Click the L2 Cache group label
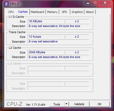The height and width of the screenshot is (111, 114). [x=15, y=48]
